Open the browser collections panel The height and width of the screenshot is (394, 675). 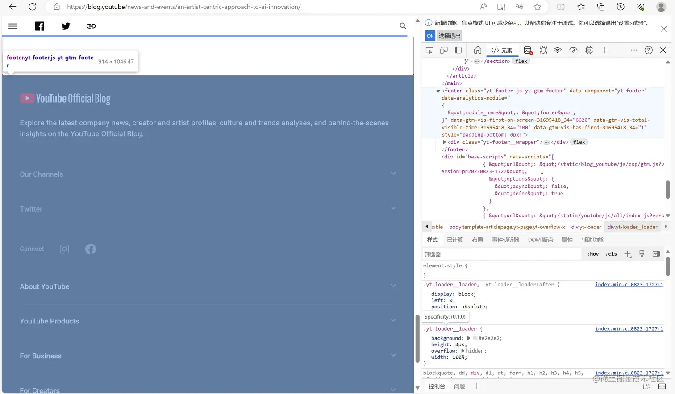tap(601, 7)
